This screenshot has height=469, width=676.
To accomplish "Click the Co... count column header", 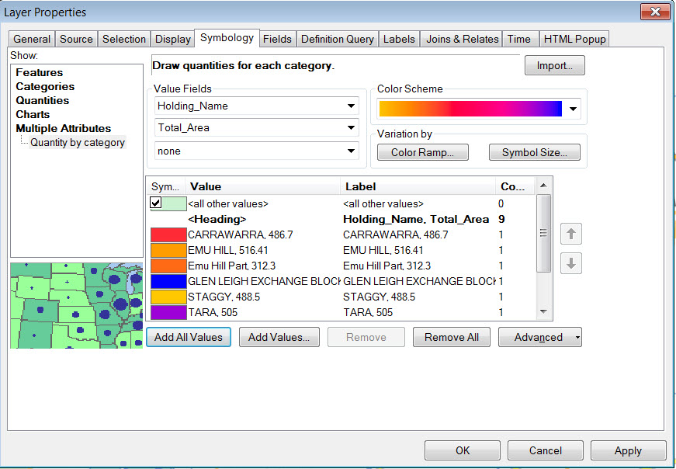I will 515,186.
